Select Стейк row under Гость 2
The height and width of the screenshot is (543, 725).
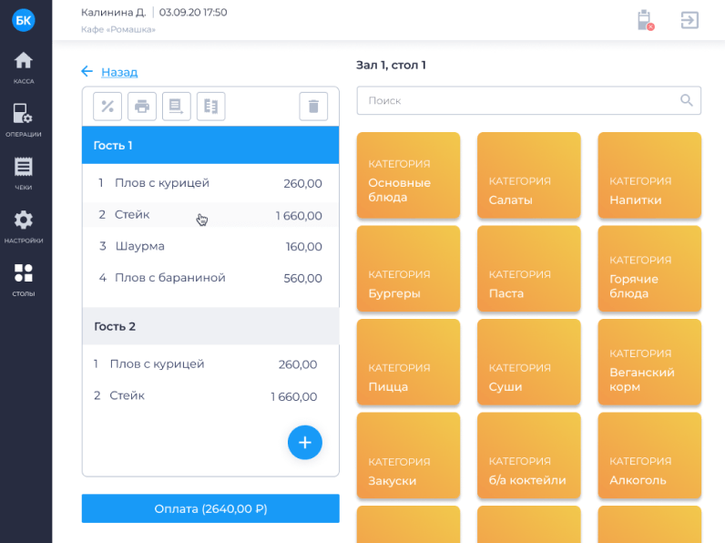pyautogui.click(x=210, y=396)
